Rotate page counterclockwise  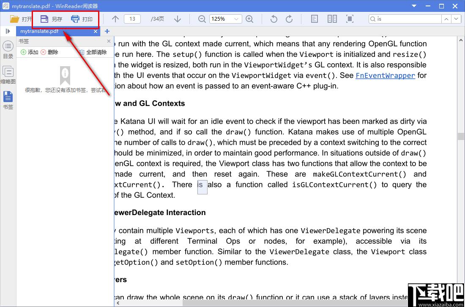click(274, 19)
